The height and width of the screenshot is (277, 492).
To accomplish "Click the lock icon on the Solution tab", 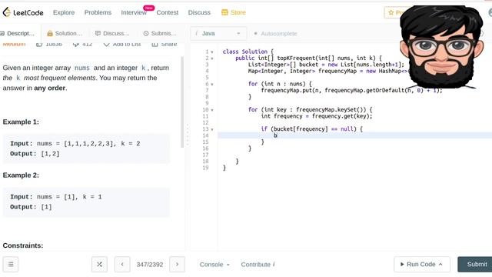I will click(49, 33).
